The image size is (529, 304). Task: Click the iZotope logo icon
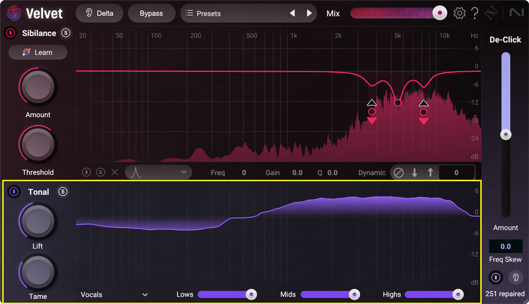(491, 13)
